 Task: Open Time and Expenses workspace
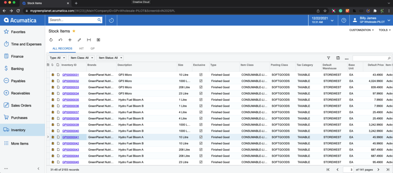[x=23, y=44]
